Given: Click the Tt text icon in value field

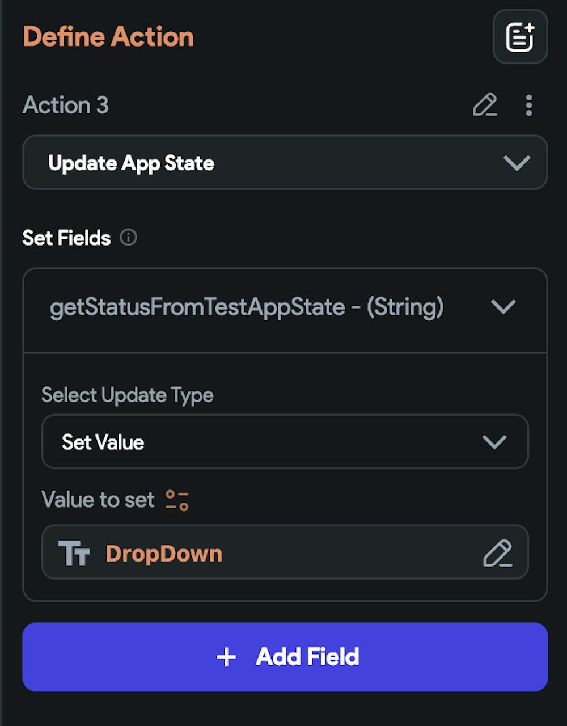Looking at the screenshot, I should tap(74, 554).
